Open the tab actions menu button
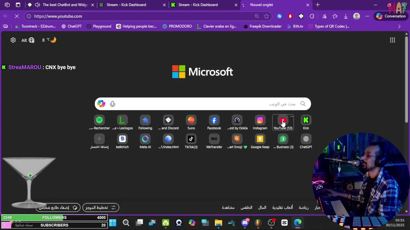The height and width of the screenshot is (230, 410). (x=18, y=5)
